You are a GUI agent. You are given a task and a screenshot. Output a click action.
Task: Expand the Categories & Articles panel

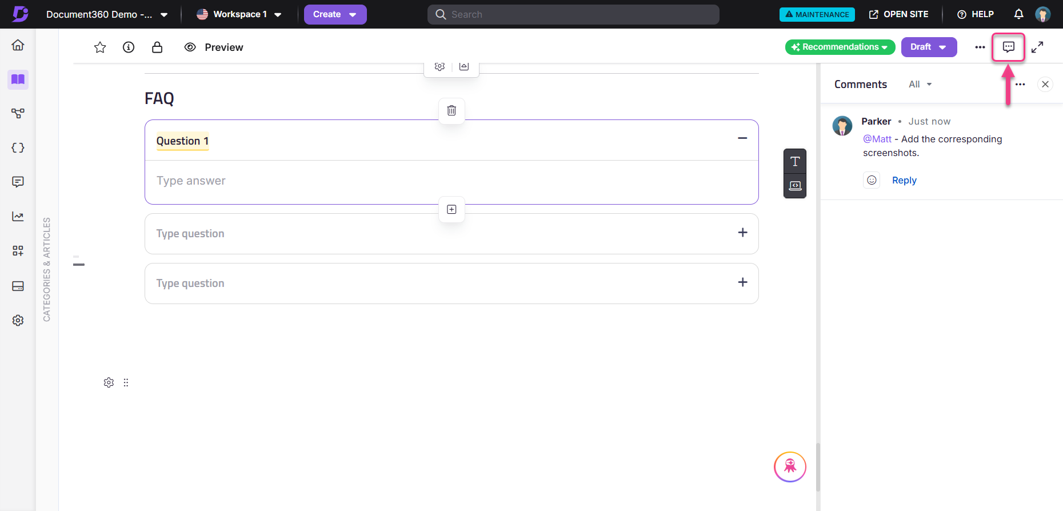click(x=47, y=269)
